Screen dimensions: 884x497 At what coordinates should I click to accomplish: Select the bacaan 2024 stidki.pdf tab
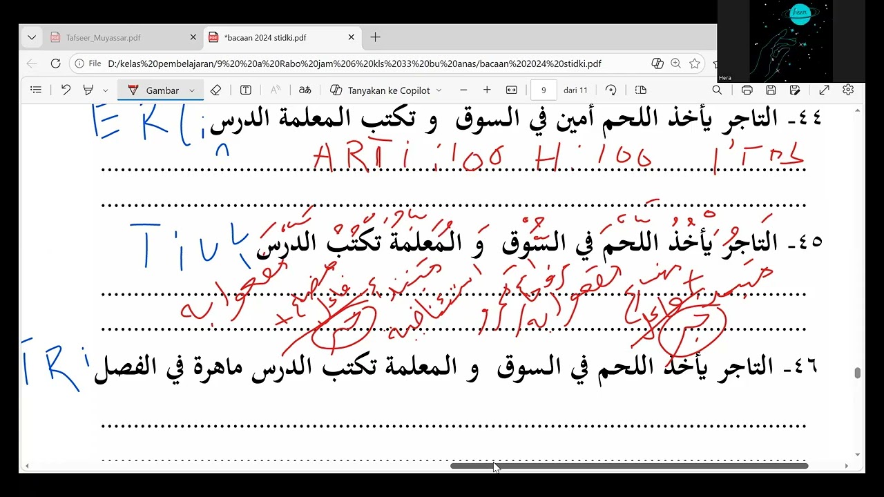[282, 37]
